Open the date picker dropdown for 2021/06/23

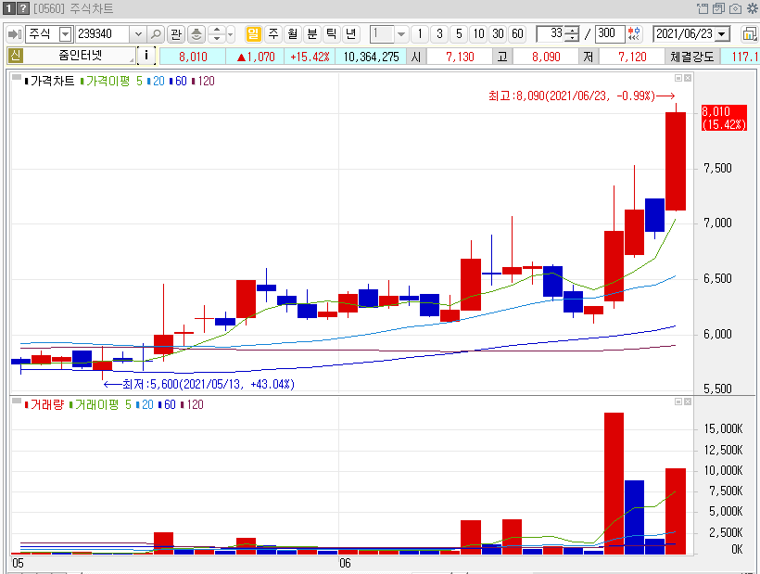point(723,34)
